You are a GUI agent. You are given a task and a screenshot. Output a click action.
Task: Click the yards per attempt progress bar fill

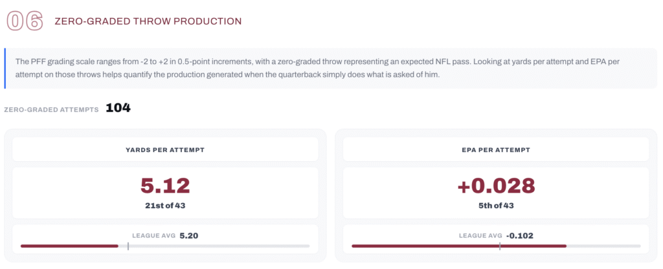pos(69,246)
